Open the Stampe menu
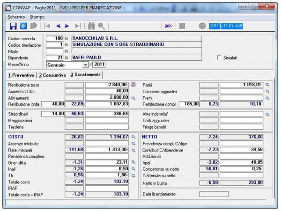The height and width of the screenshot is (211, 281). [37, 17]
